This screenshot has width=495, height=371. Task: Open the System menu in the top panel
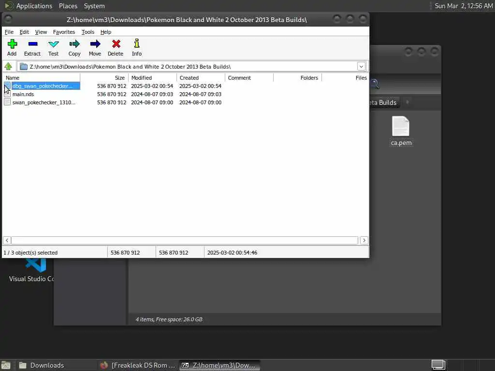coord(94,6)
